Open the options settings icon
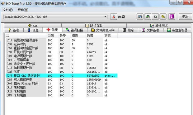193x115 pixels. [x=163, y=17]
